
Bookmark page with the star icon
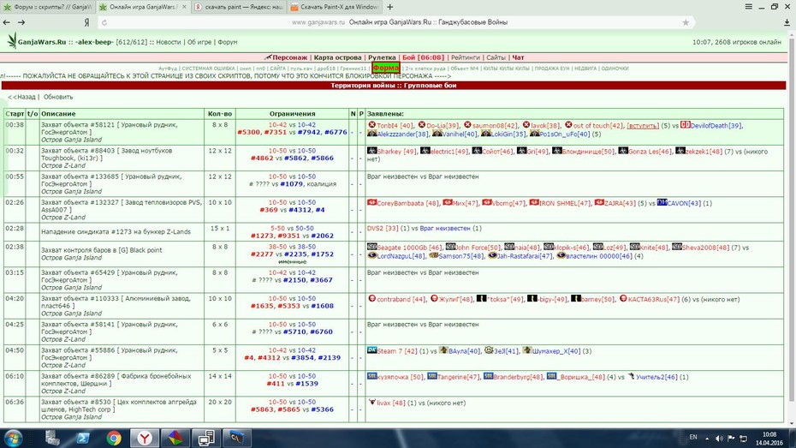[x=686, y=22]
